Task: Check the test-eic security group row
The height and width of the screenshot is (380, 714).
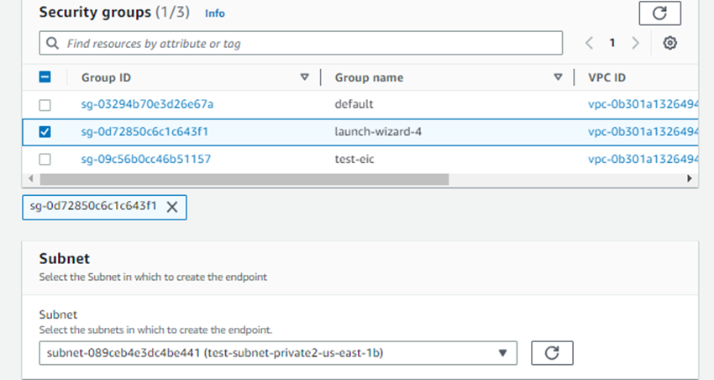Action: [x=45, y=159]
